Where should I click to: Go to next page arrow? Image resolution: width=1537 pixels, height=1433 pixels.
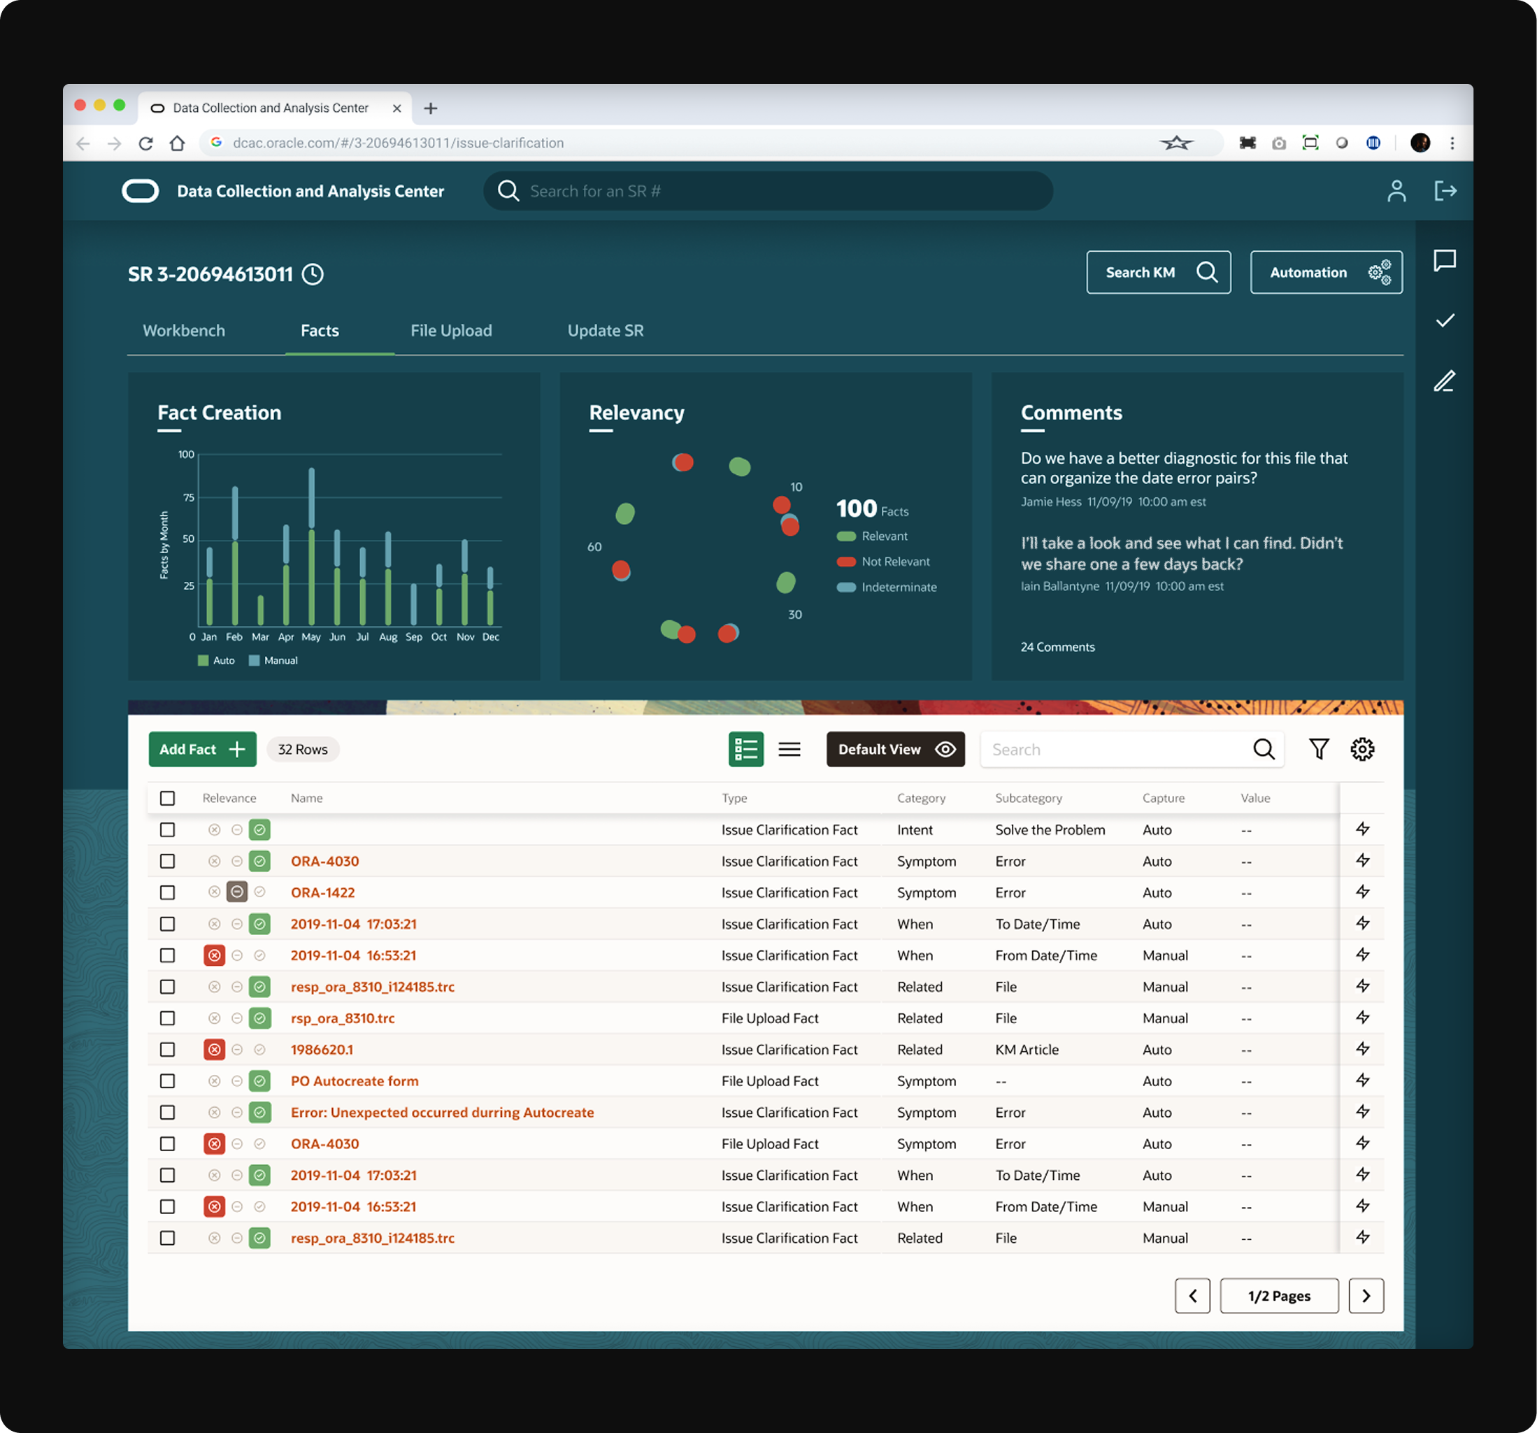pyautogui.click(x=1366, y=1295)
